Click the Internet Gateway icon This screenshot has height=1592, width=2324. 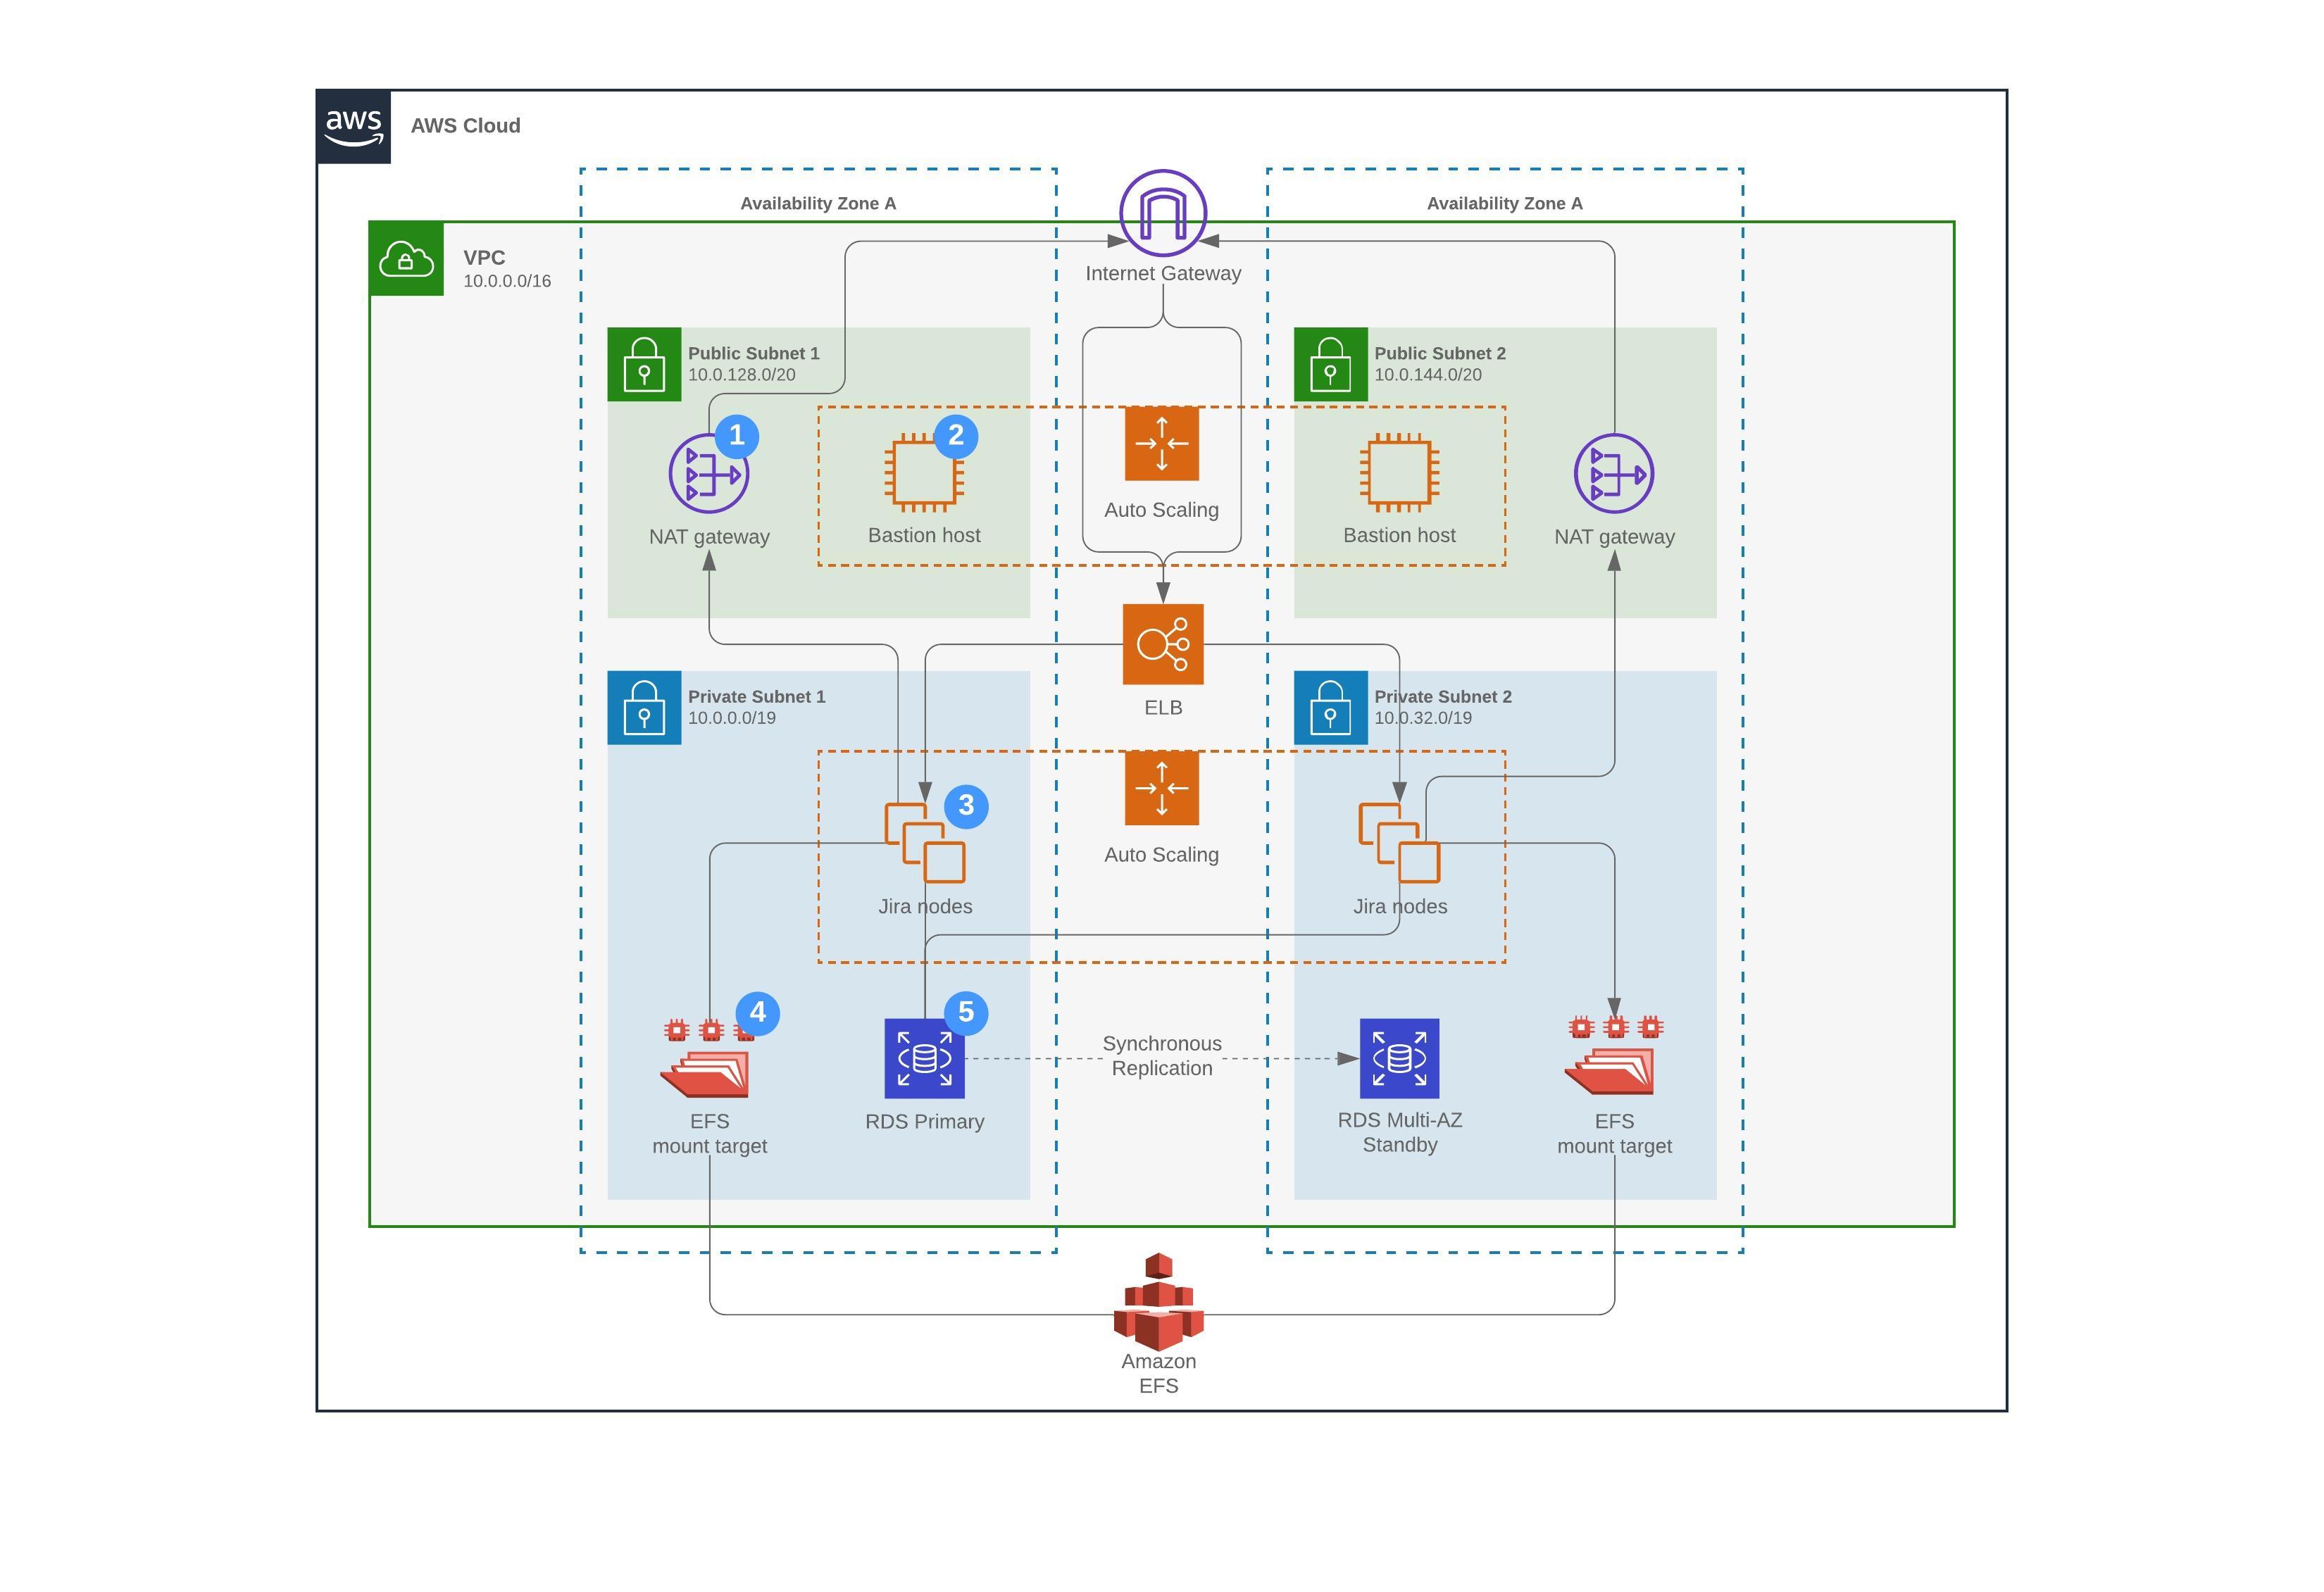coord(1162,212)
